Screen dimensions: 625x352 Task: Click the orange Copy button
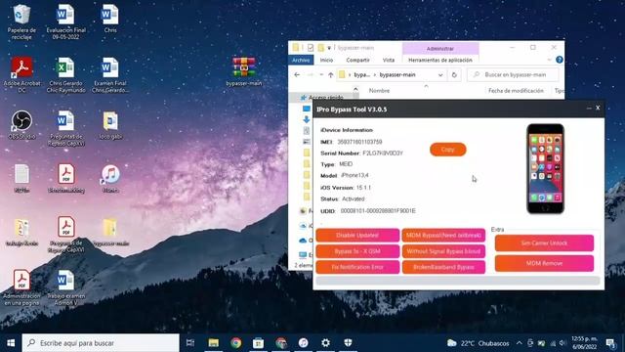click(447, 150)
